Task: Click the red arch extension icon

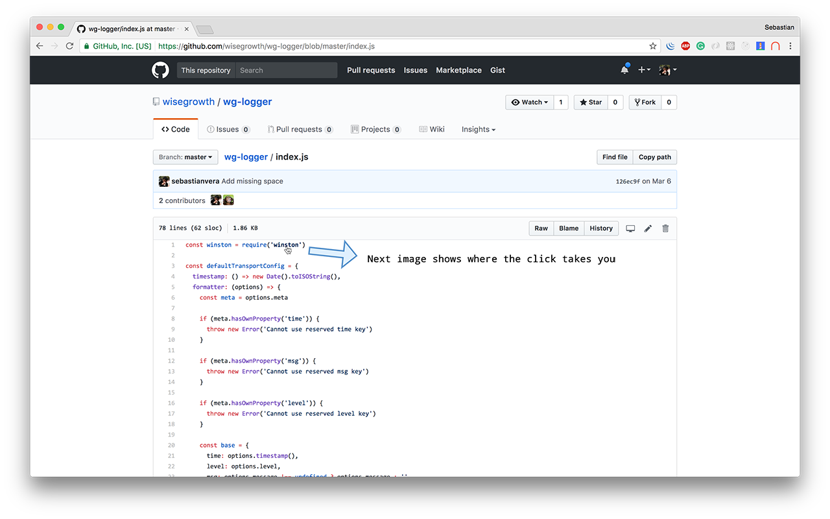Action: pyautogui.click(x=776, y=46)
